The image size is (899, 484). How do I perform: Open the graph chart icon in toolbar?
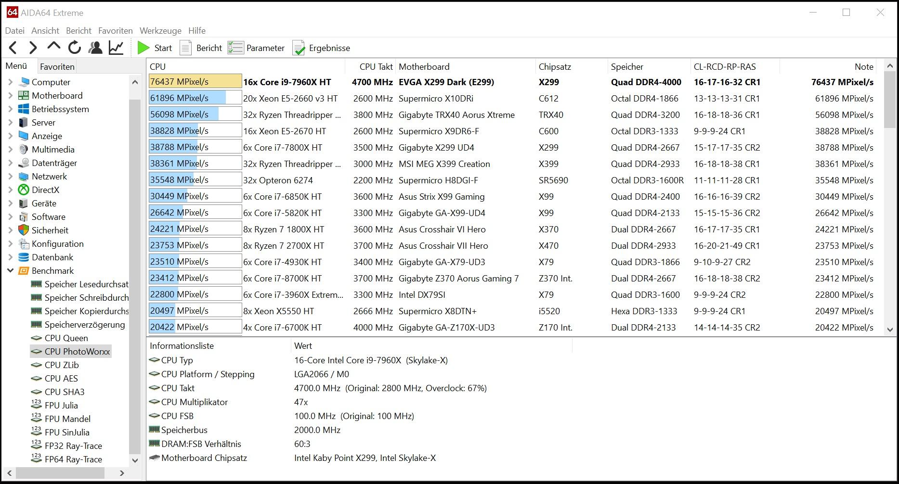116,48
